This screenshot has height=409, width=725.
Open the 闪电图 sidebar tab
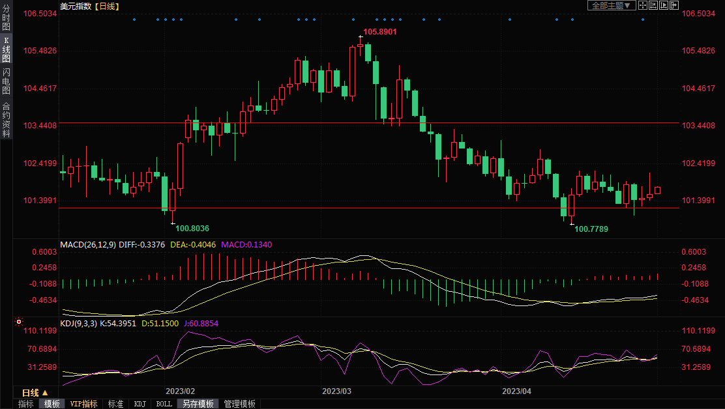tap(6, 81)
